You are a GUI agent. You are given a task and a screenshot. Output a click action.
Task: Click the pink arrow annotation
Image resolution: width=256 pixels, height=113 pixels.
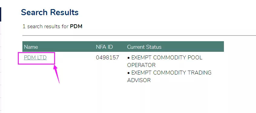[x=57, y=74]
